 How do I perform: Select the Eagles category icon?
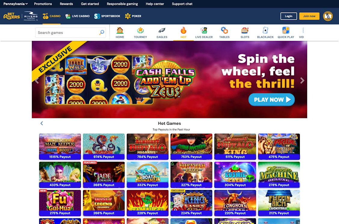pyautogui.click(x=162, y=30)
